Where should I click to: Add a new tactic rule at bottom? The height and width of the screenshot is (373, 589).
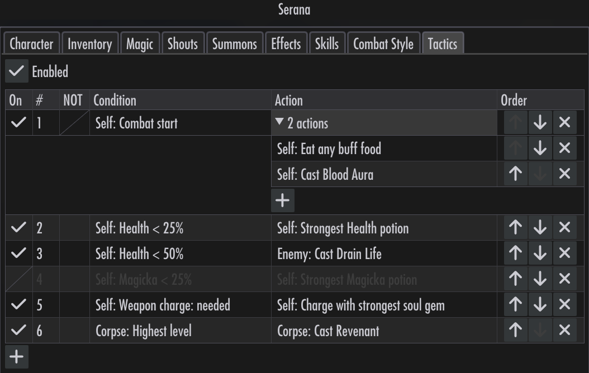tap(17, 356)
